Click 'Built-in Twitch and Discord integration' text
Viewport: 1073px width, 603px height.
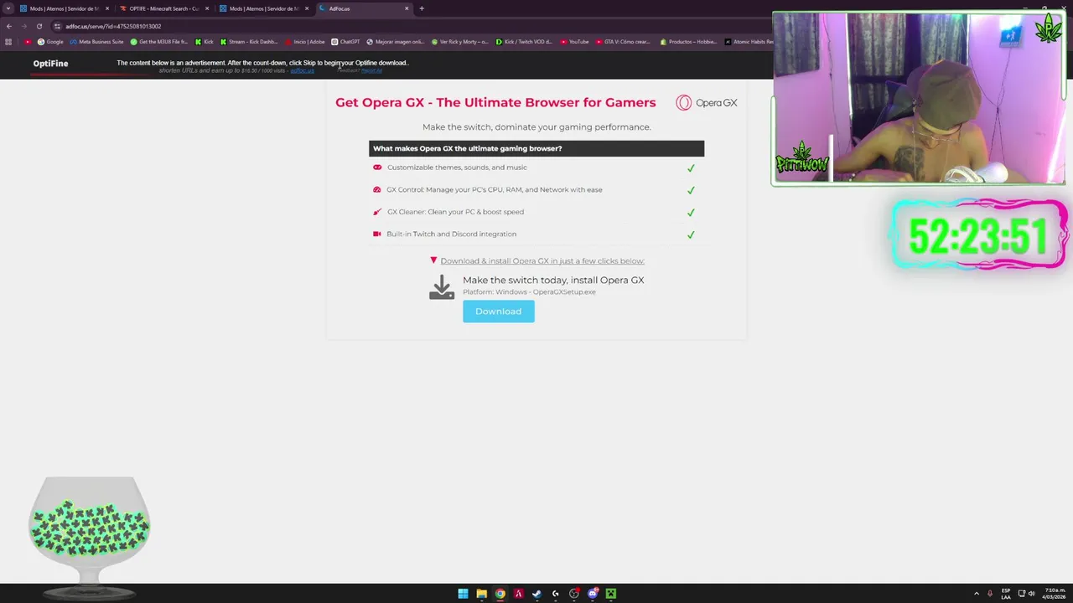tap(451, 234)
